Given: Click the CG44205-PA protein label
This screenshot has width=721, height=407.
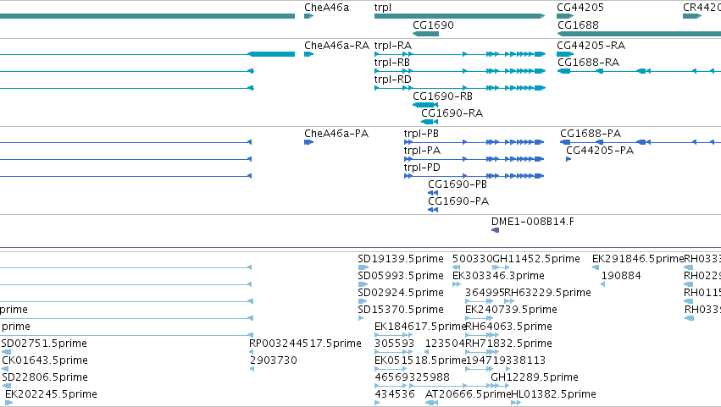Looking at the screenshot, I should pyautogui.click(x=600, y=151).
